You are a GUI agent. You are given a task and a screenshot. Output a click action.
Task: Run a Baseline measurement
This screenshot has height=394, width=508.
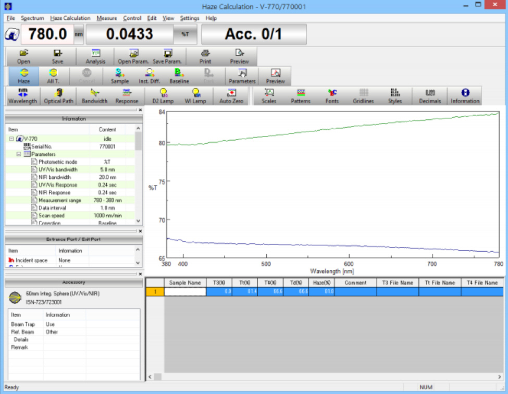click(x=179, y=77)
